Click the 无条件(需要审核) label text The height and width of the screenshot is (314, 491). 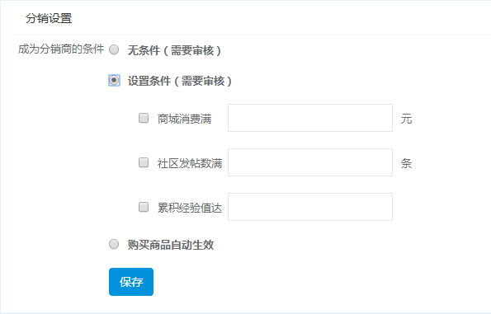point(174,50)
